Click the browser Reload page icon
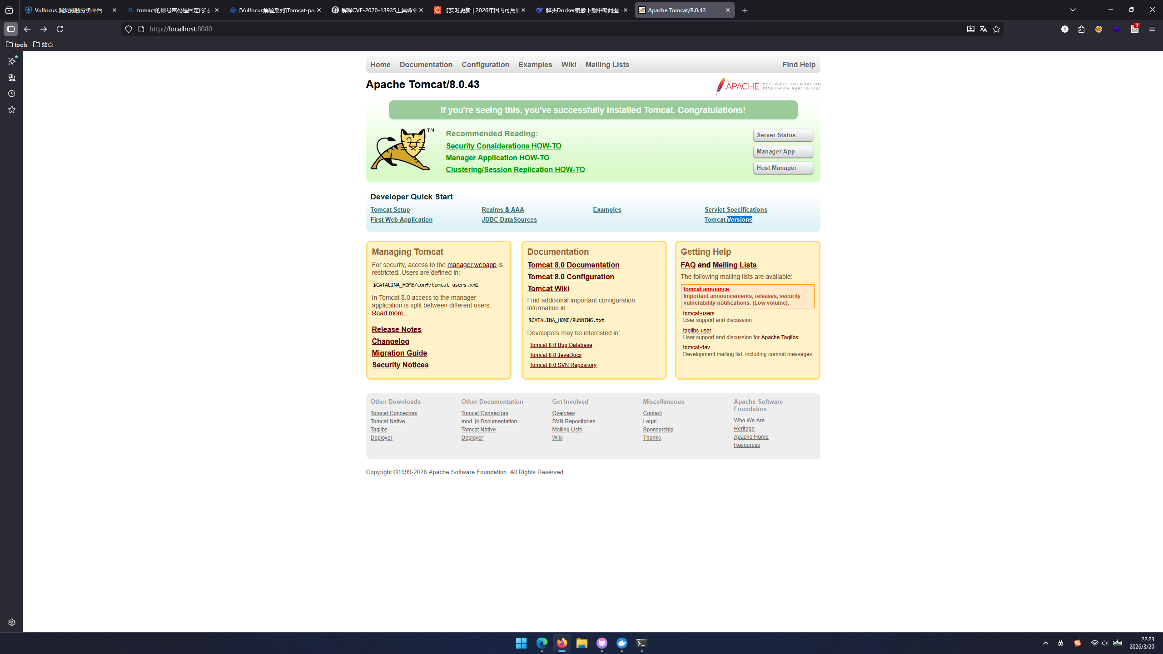This screenshot has width=1163, height=654. pyautogui.click(x=60, y=29)
